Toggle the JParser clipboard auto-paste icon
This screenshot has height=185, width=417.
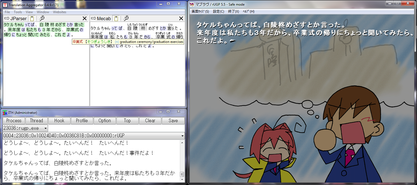pos(32,18)
